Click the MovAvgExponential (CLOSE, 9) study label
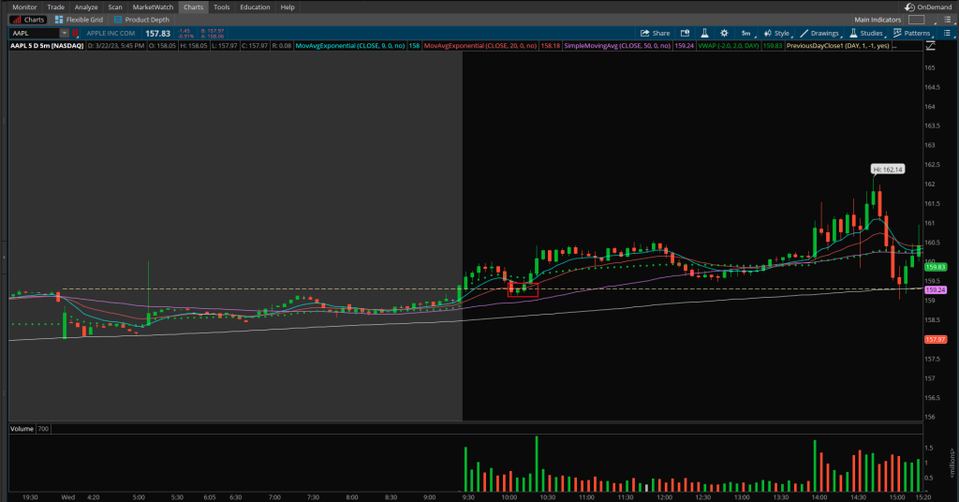The width and height of the screenshot is (959, 502). click(x=350, y=46)
